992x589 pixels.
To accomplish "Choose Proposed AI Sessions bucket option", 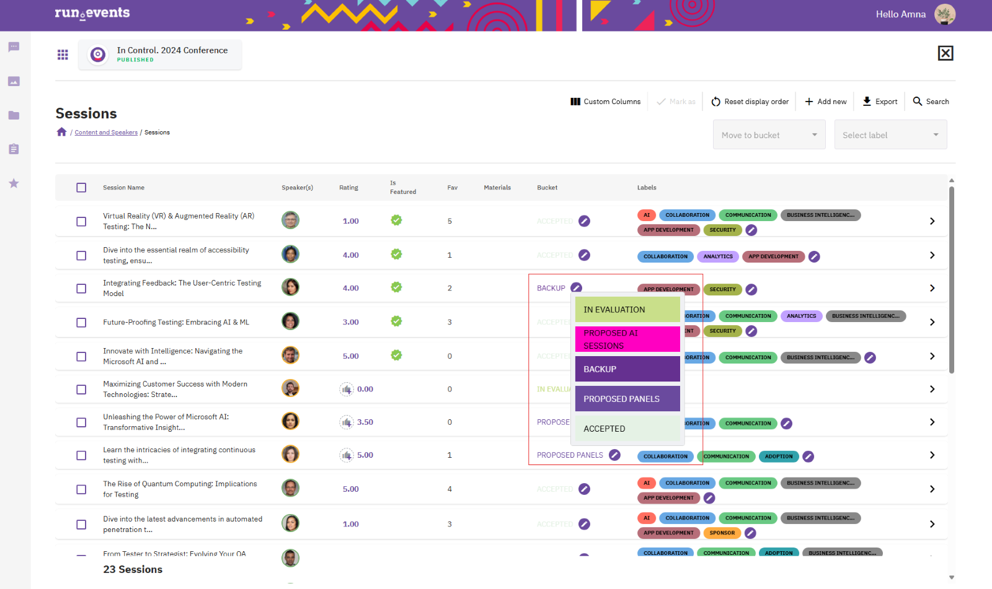I will point(627,339).
